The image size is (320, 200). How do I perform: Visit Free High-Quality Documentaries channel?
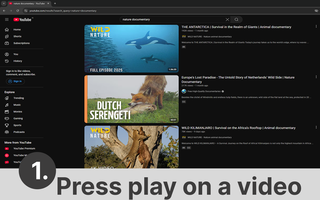tap(204, 91)
